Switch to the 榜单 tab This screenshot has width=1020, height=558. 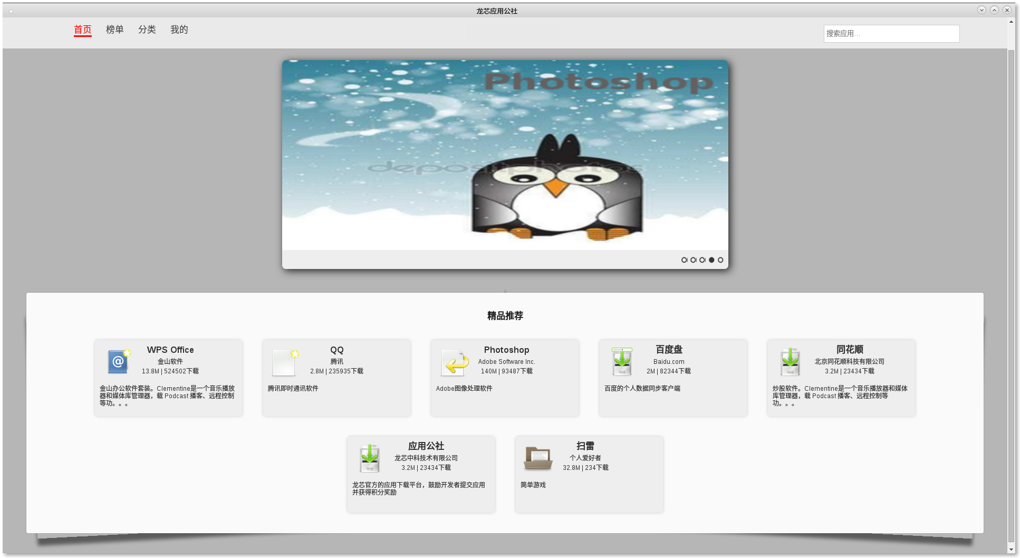pos(114,30)
